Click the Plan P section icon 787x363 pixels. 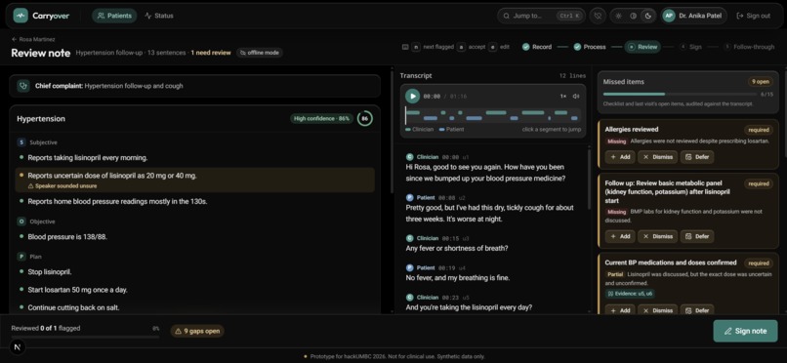pyautogui.click(x=21, y=257)
